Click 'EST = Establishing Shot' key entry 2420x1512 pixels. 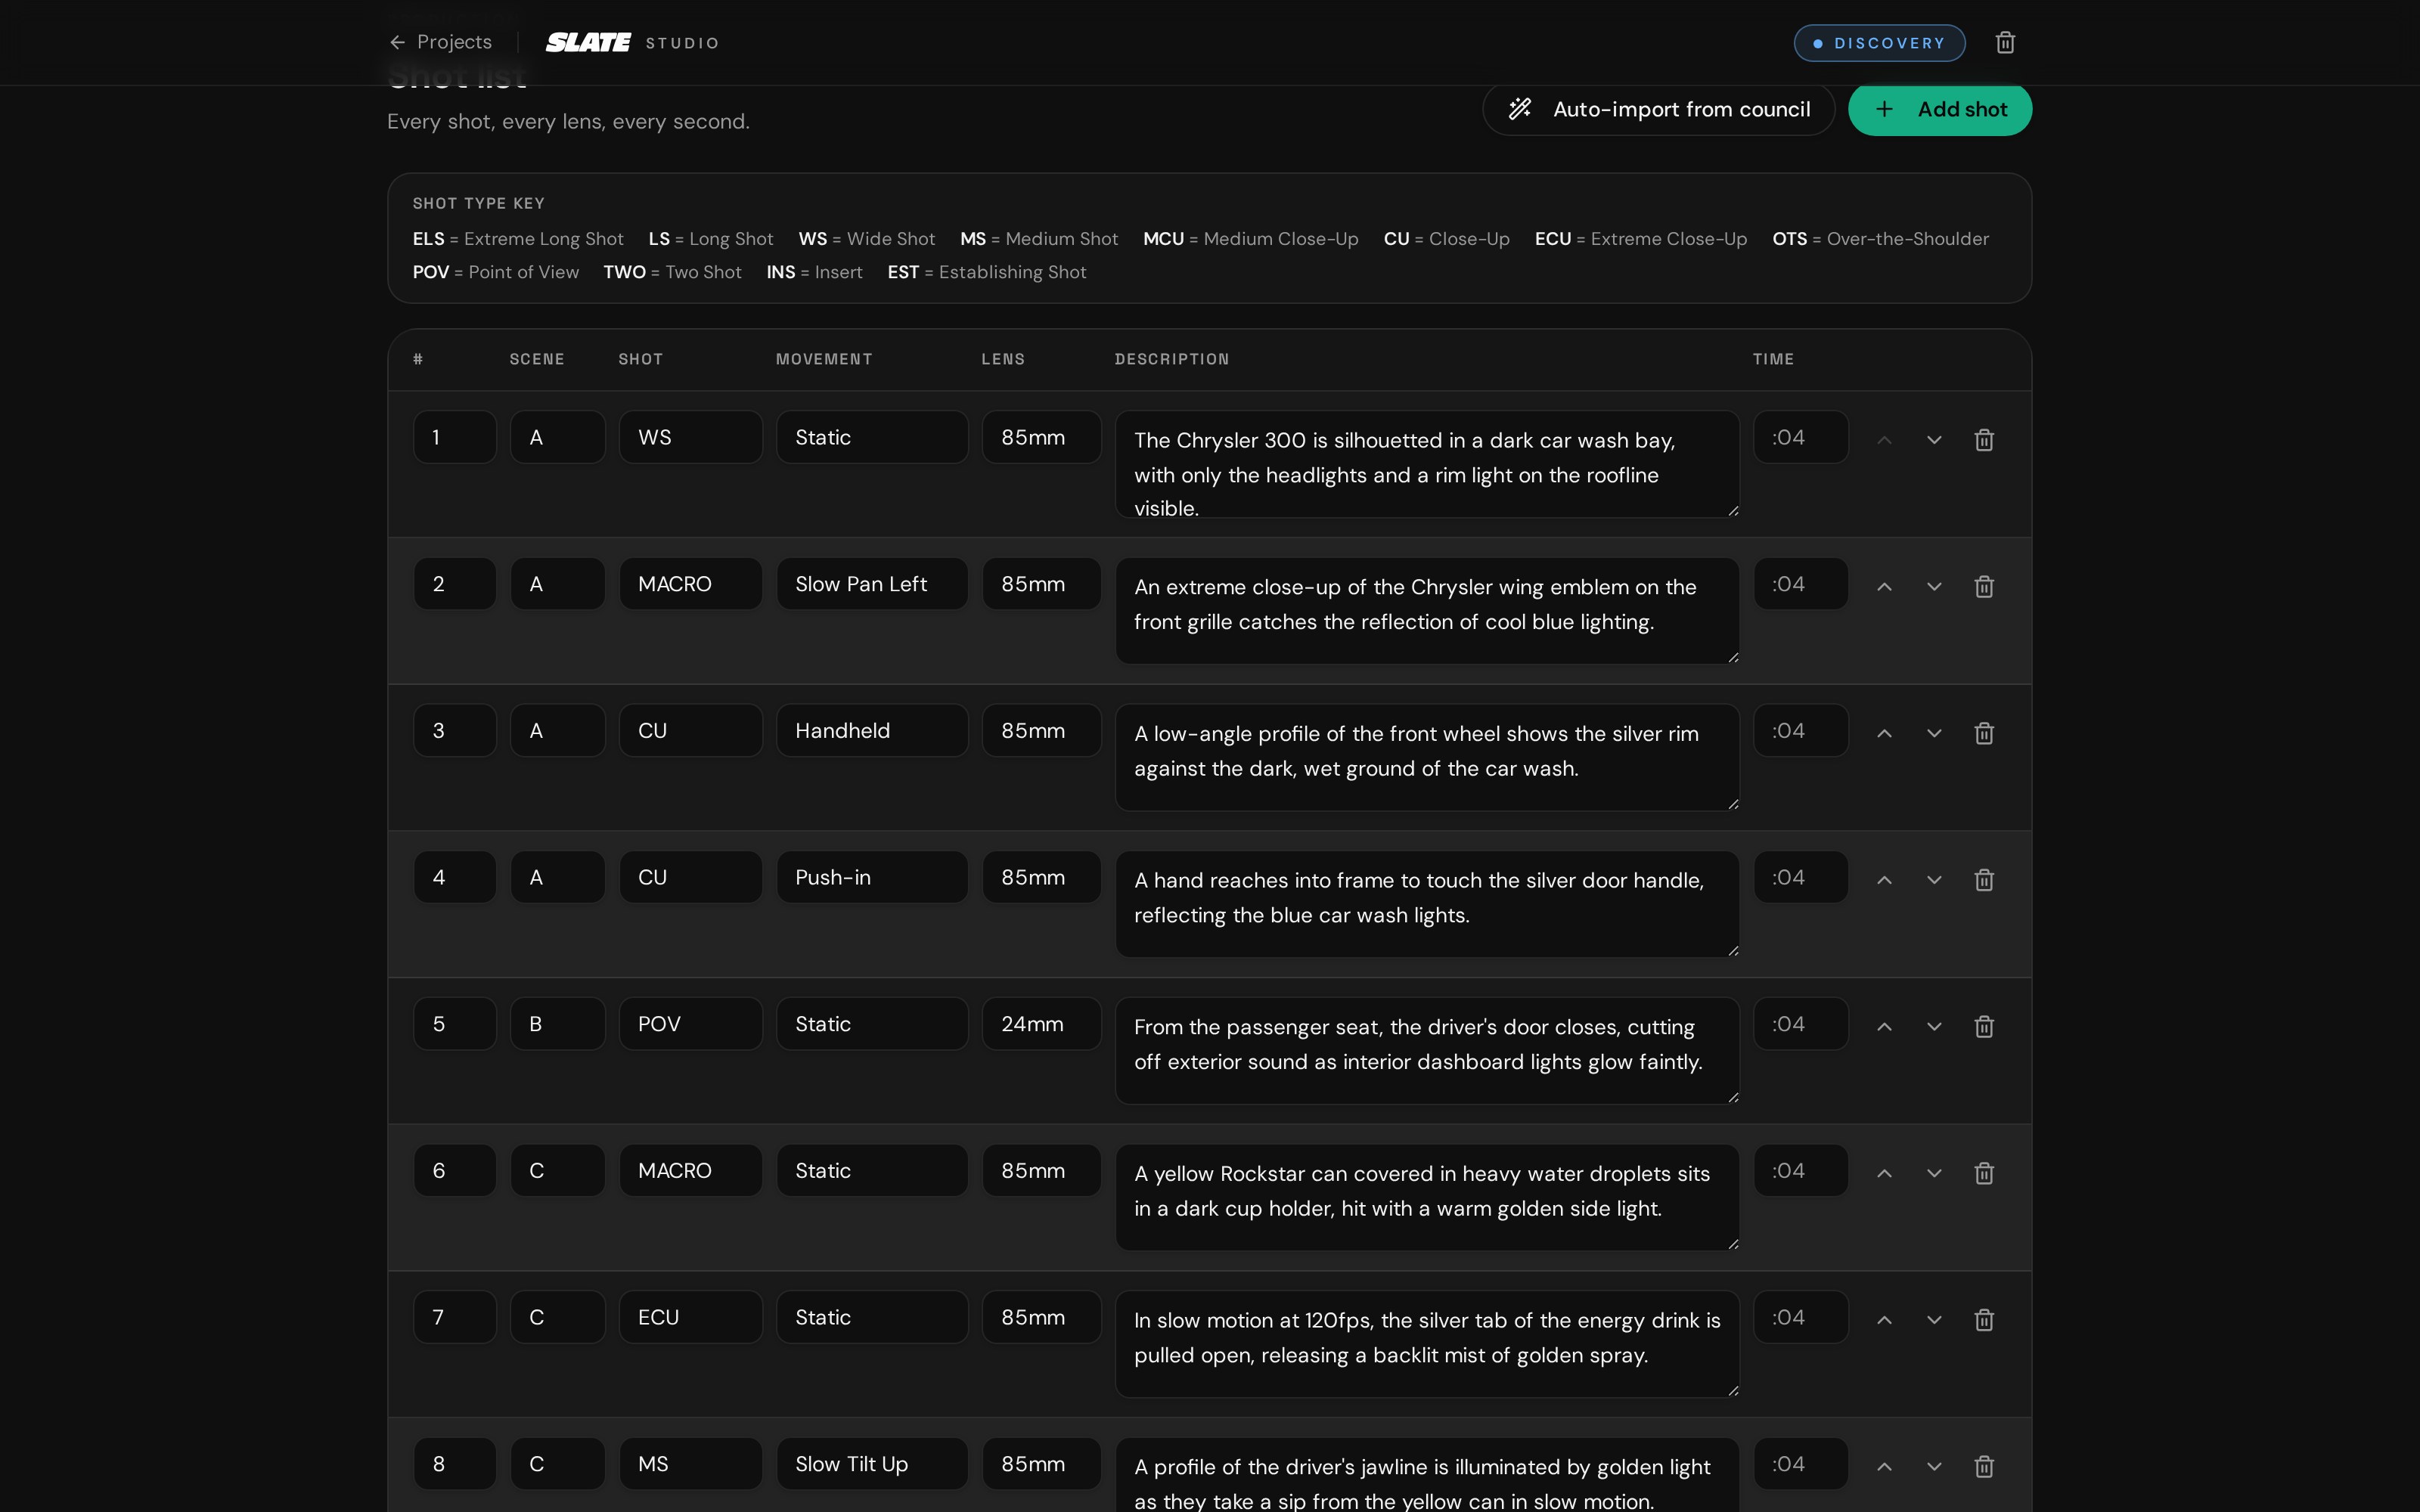987,272
